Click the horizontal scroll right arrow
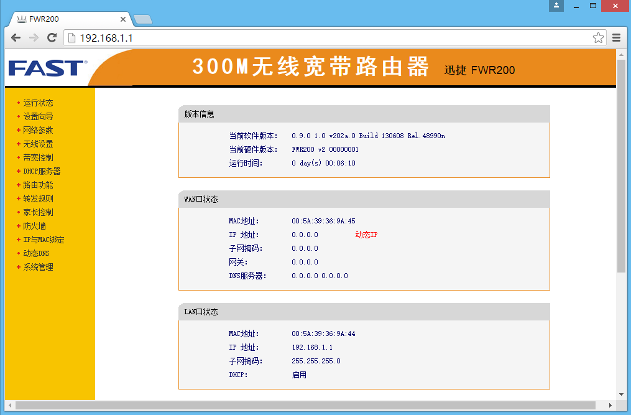The image size is (631, 415). pyautogui.click(x=610, y=405)
